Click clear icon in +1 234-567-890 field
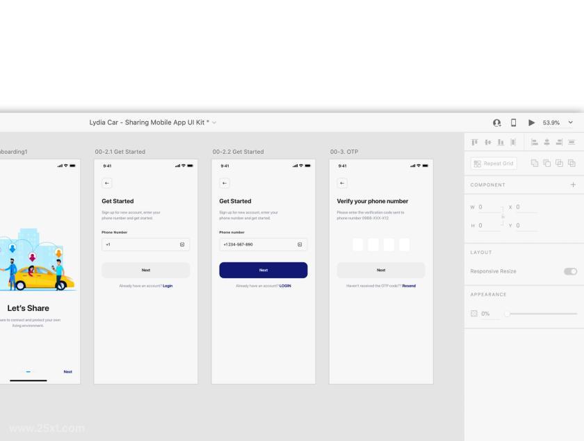This screenshot has height=441, width=584. 300,245
